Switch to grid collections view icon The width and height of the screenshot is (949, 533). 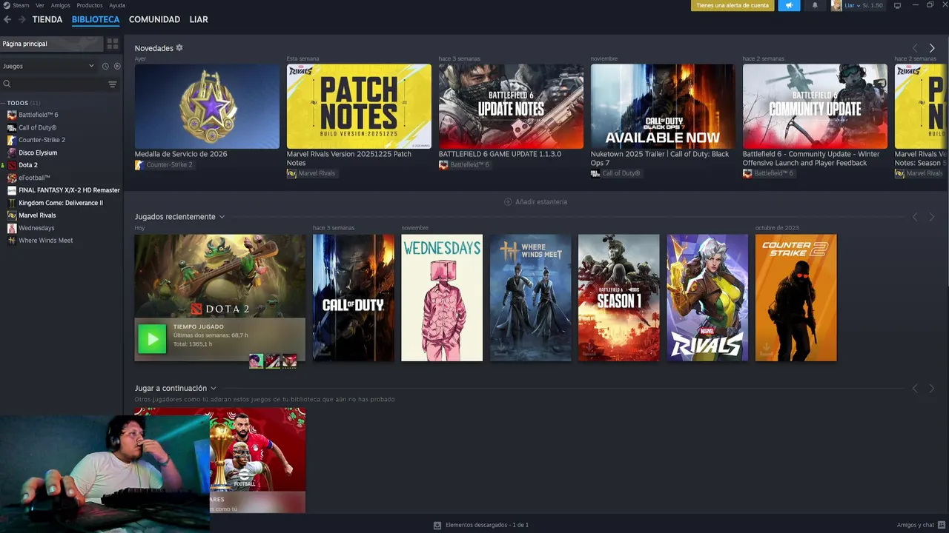tap(113, 44)
